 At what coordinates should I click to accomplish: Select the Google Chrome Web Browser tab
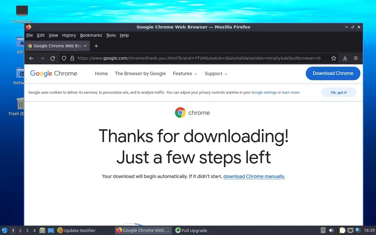[57, 46]
